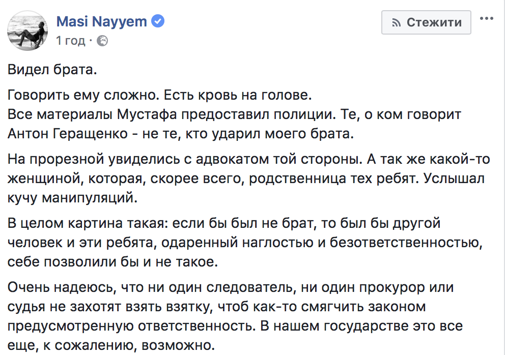
Task: Click the line starting 'женщиной, которая'
Action: pyautogui.click(x=246, y=179)
